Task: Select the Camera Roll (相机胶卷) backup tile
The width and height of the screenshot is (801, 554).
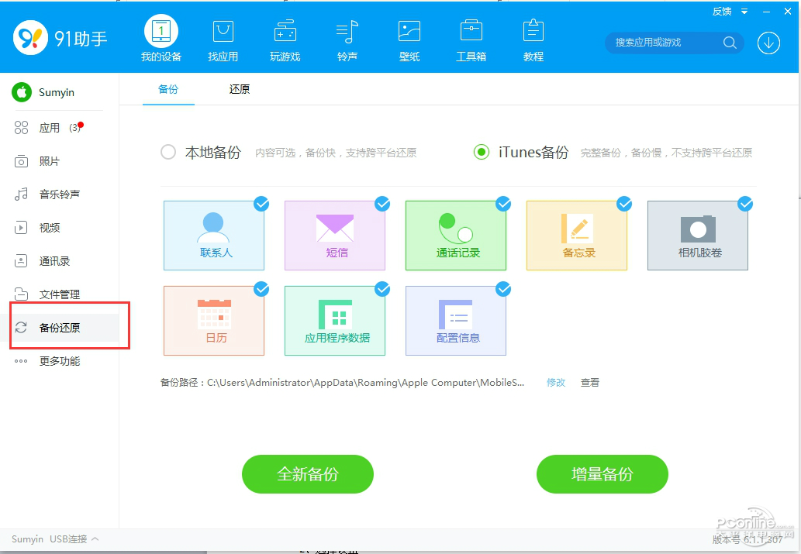Action: coord(698,236)
